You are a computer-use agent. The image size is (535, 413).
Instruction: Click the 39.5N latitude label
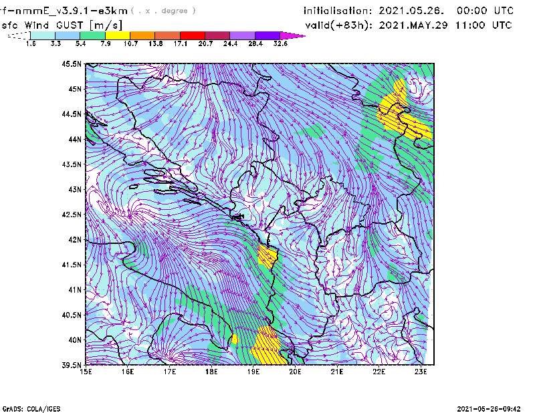(72, 366)
